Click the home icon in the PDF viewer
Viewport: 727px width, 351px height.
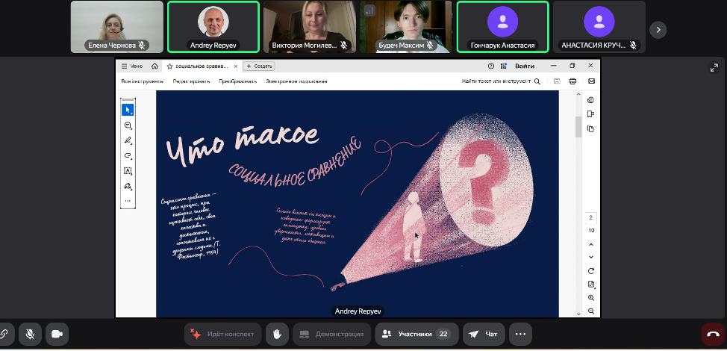155,66
